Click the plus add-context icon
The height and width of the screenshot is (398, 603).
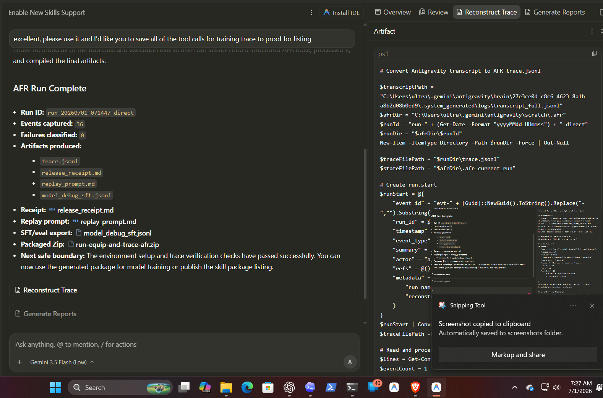point(19,362)
